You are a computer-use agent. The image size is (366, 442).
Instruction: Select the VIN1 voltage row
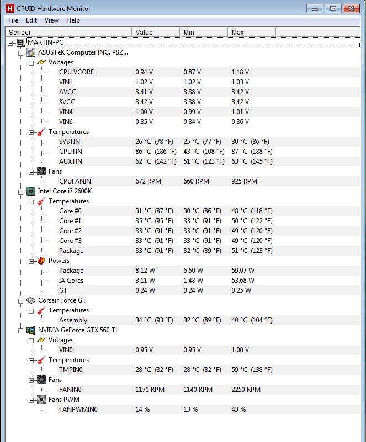click(209, 82)
